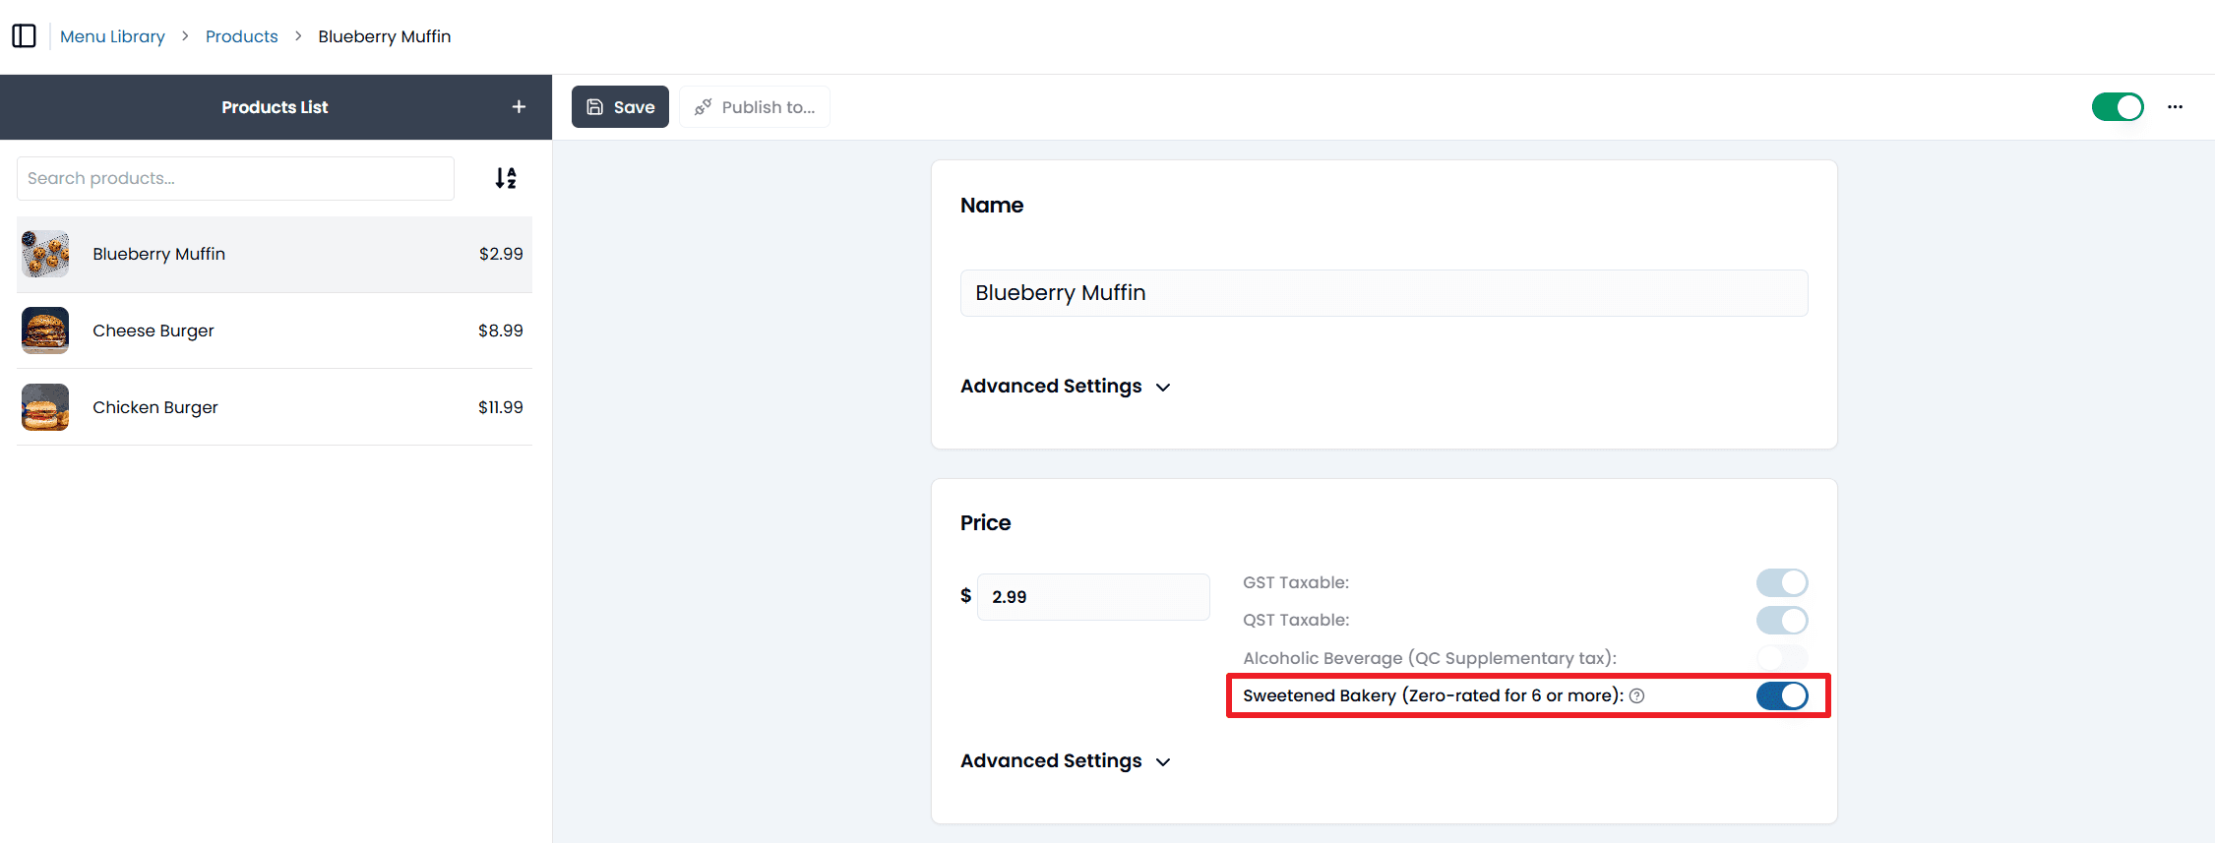This screenshot has width=2215, height=843.
Task: Click the Blueberry Muffin breadcrumb text
Action: point(385,36)
